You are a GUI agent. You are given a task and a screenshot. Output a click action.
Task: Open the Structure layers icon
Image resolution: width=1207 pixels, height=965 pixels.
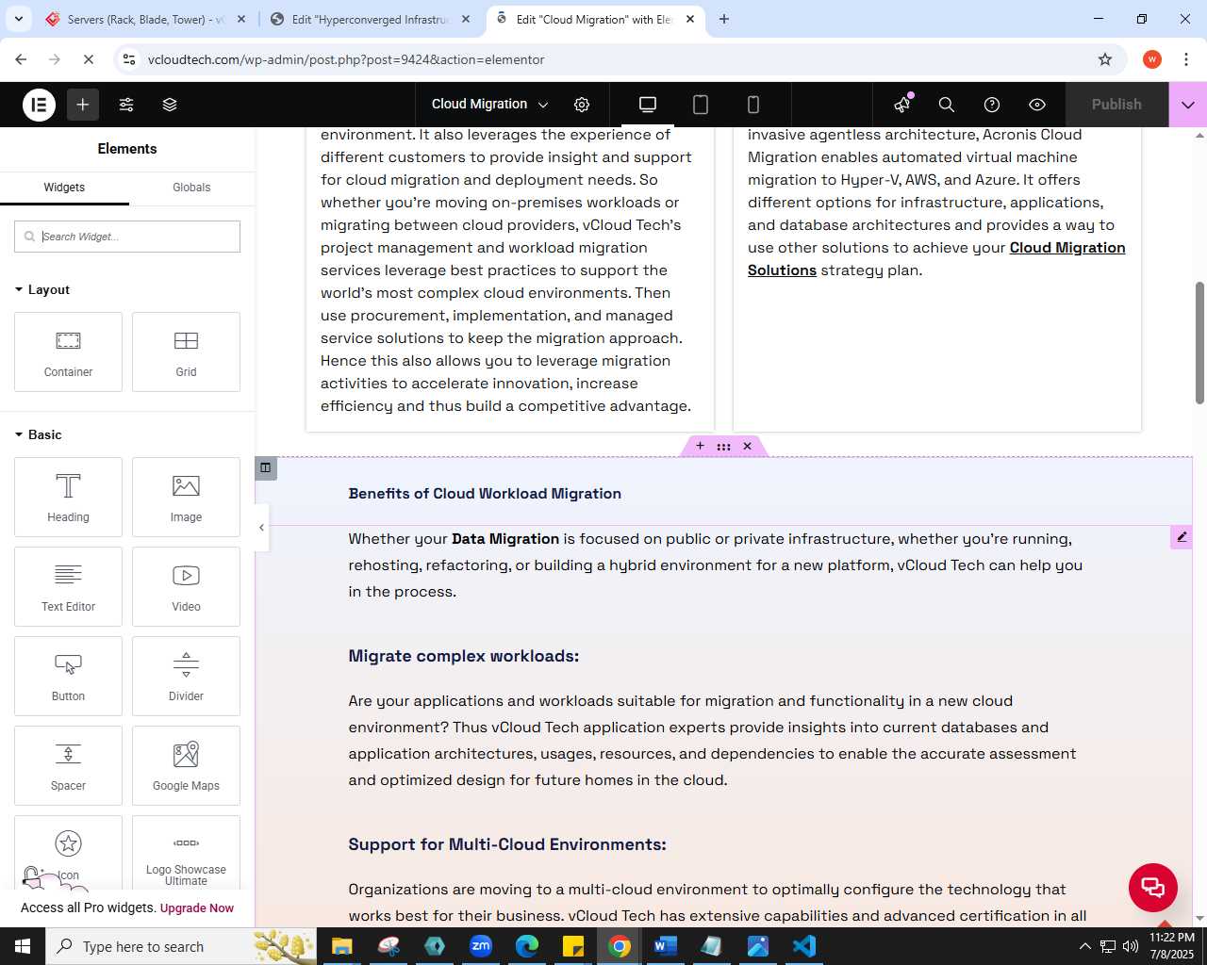(x=170, y=105)
